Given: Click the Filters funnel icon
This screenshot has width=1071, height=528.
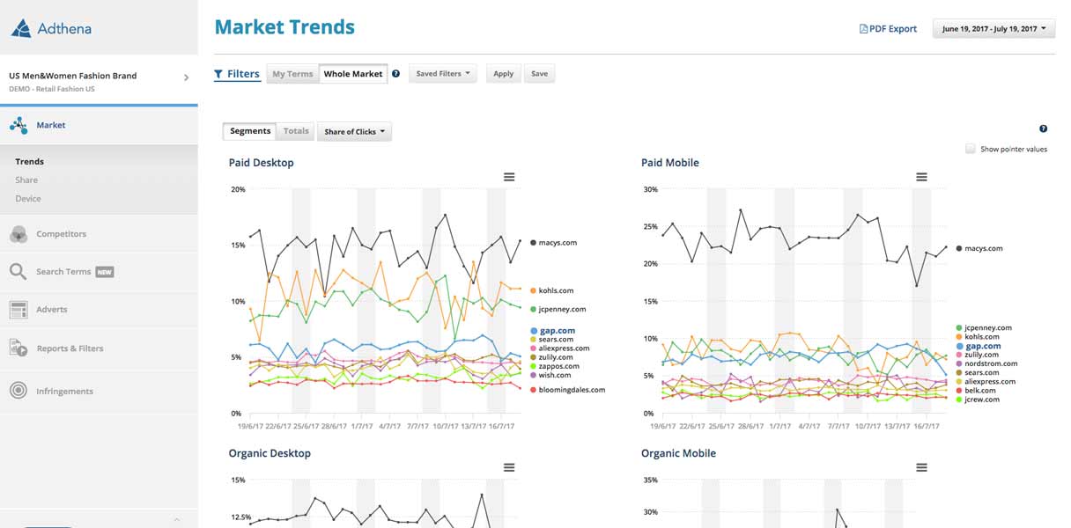Looking at the screenshot, I should point(218,75).
